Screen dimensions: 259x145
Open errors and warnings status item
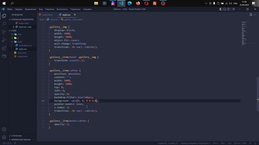coord(6,143)
